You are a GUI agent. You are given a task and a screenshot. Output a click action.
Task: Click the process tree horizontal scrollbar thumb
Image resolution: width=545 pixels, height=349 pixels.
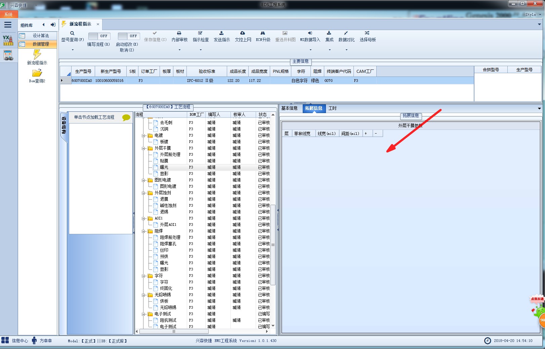tap(174, 332)
